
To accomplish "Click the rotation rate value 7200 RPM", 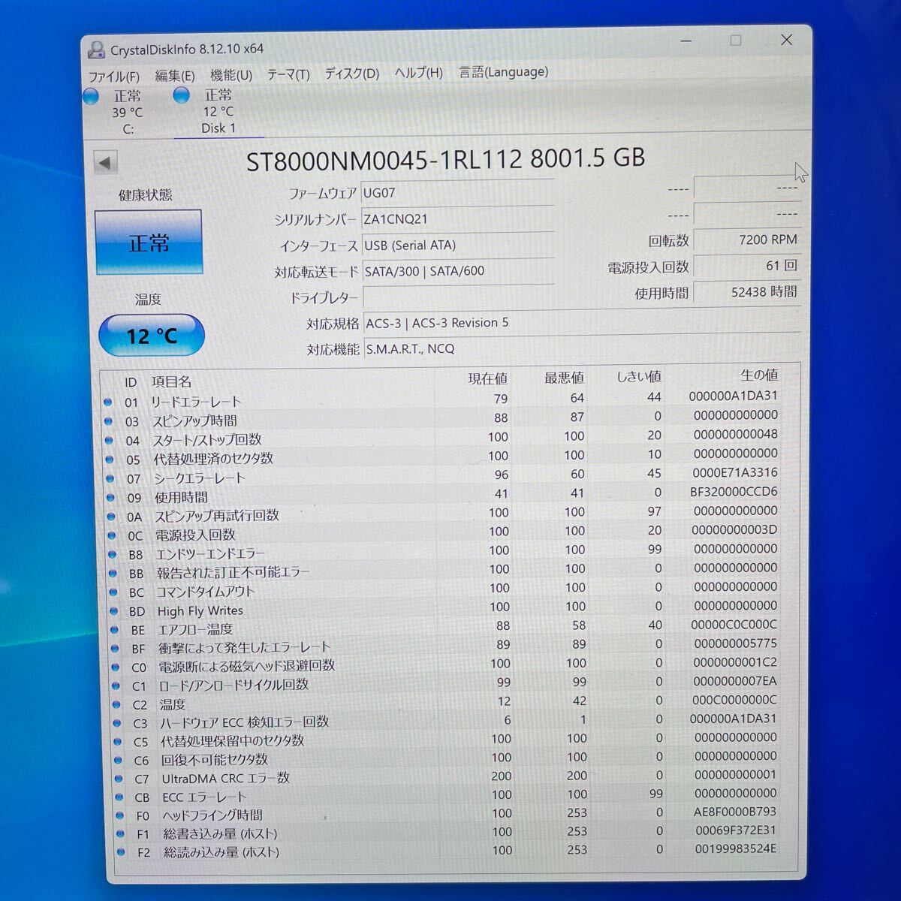I will pos(747,240).
